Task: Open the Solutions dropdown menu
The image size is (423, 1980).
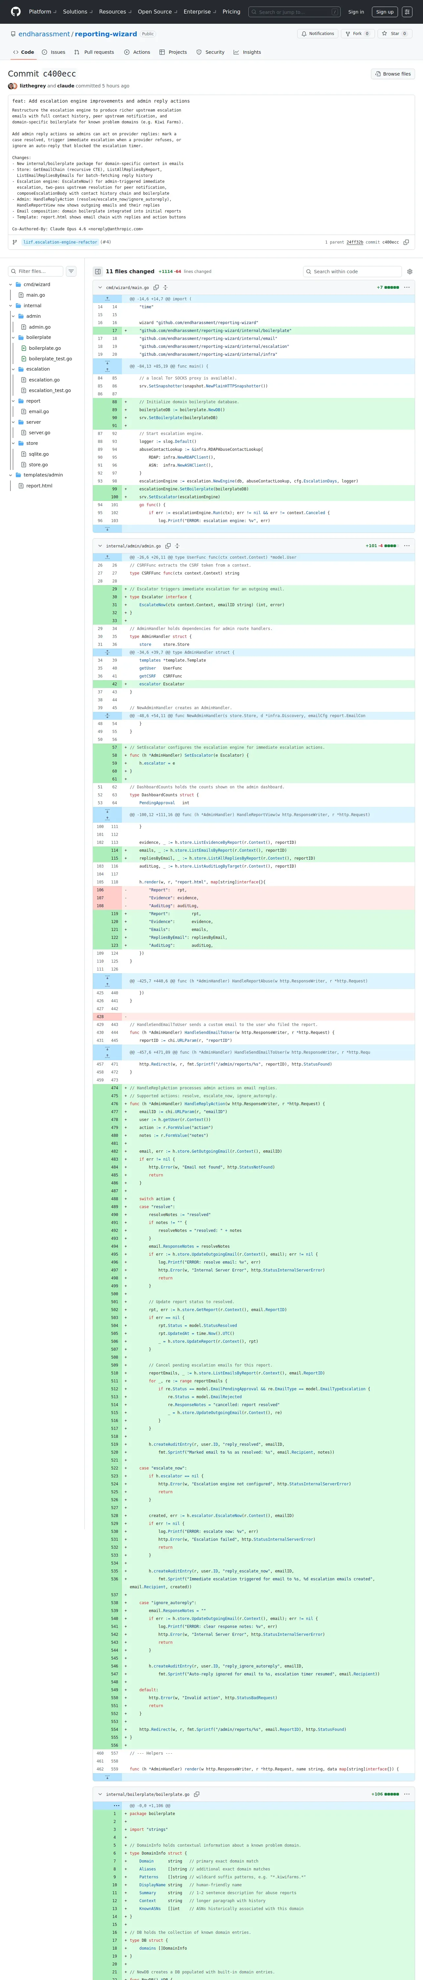Action: point(77,12)
